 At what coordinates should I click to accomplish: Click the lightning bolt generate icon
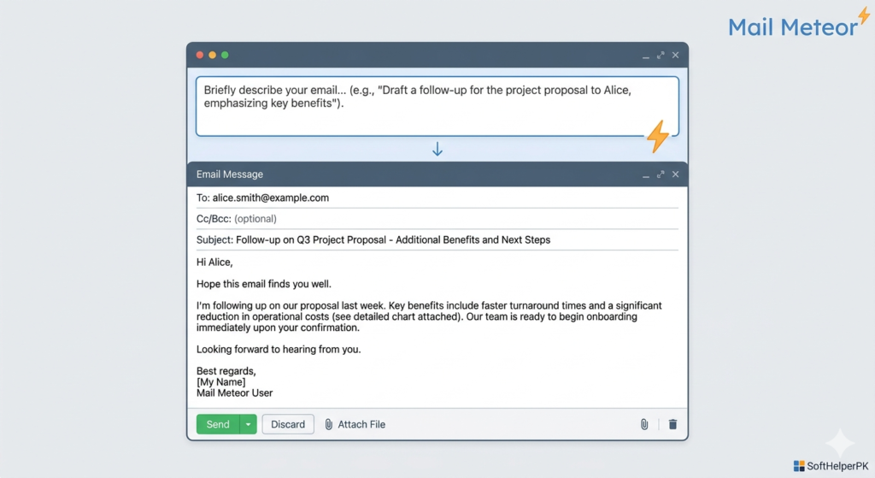658,136
